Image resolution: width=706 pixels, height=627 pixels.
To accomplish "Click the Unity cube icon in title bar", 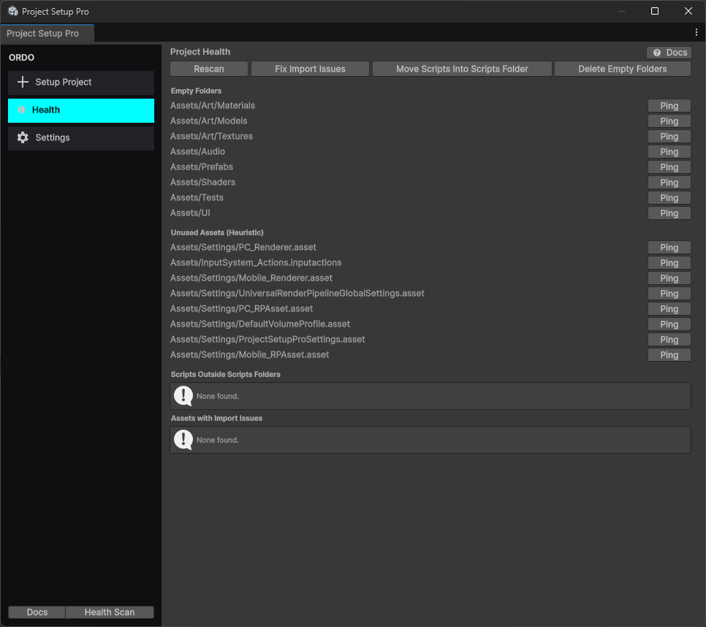I will point(13,11).
